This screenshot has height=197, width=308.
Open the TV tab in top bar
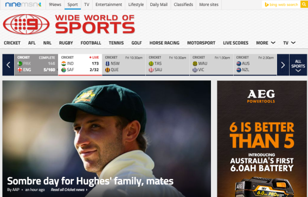click(x=87, y=4)
